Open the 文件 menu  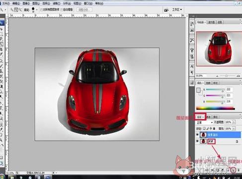[x=5, y=3]
